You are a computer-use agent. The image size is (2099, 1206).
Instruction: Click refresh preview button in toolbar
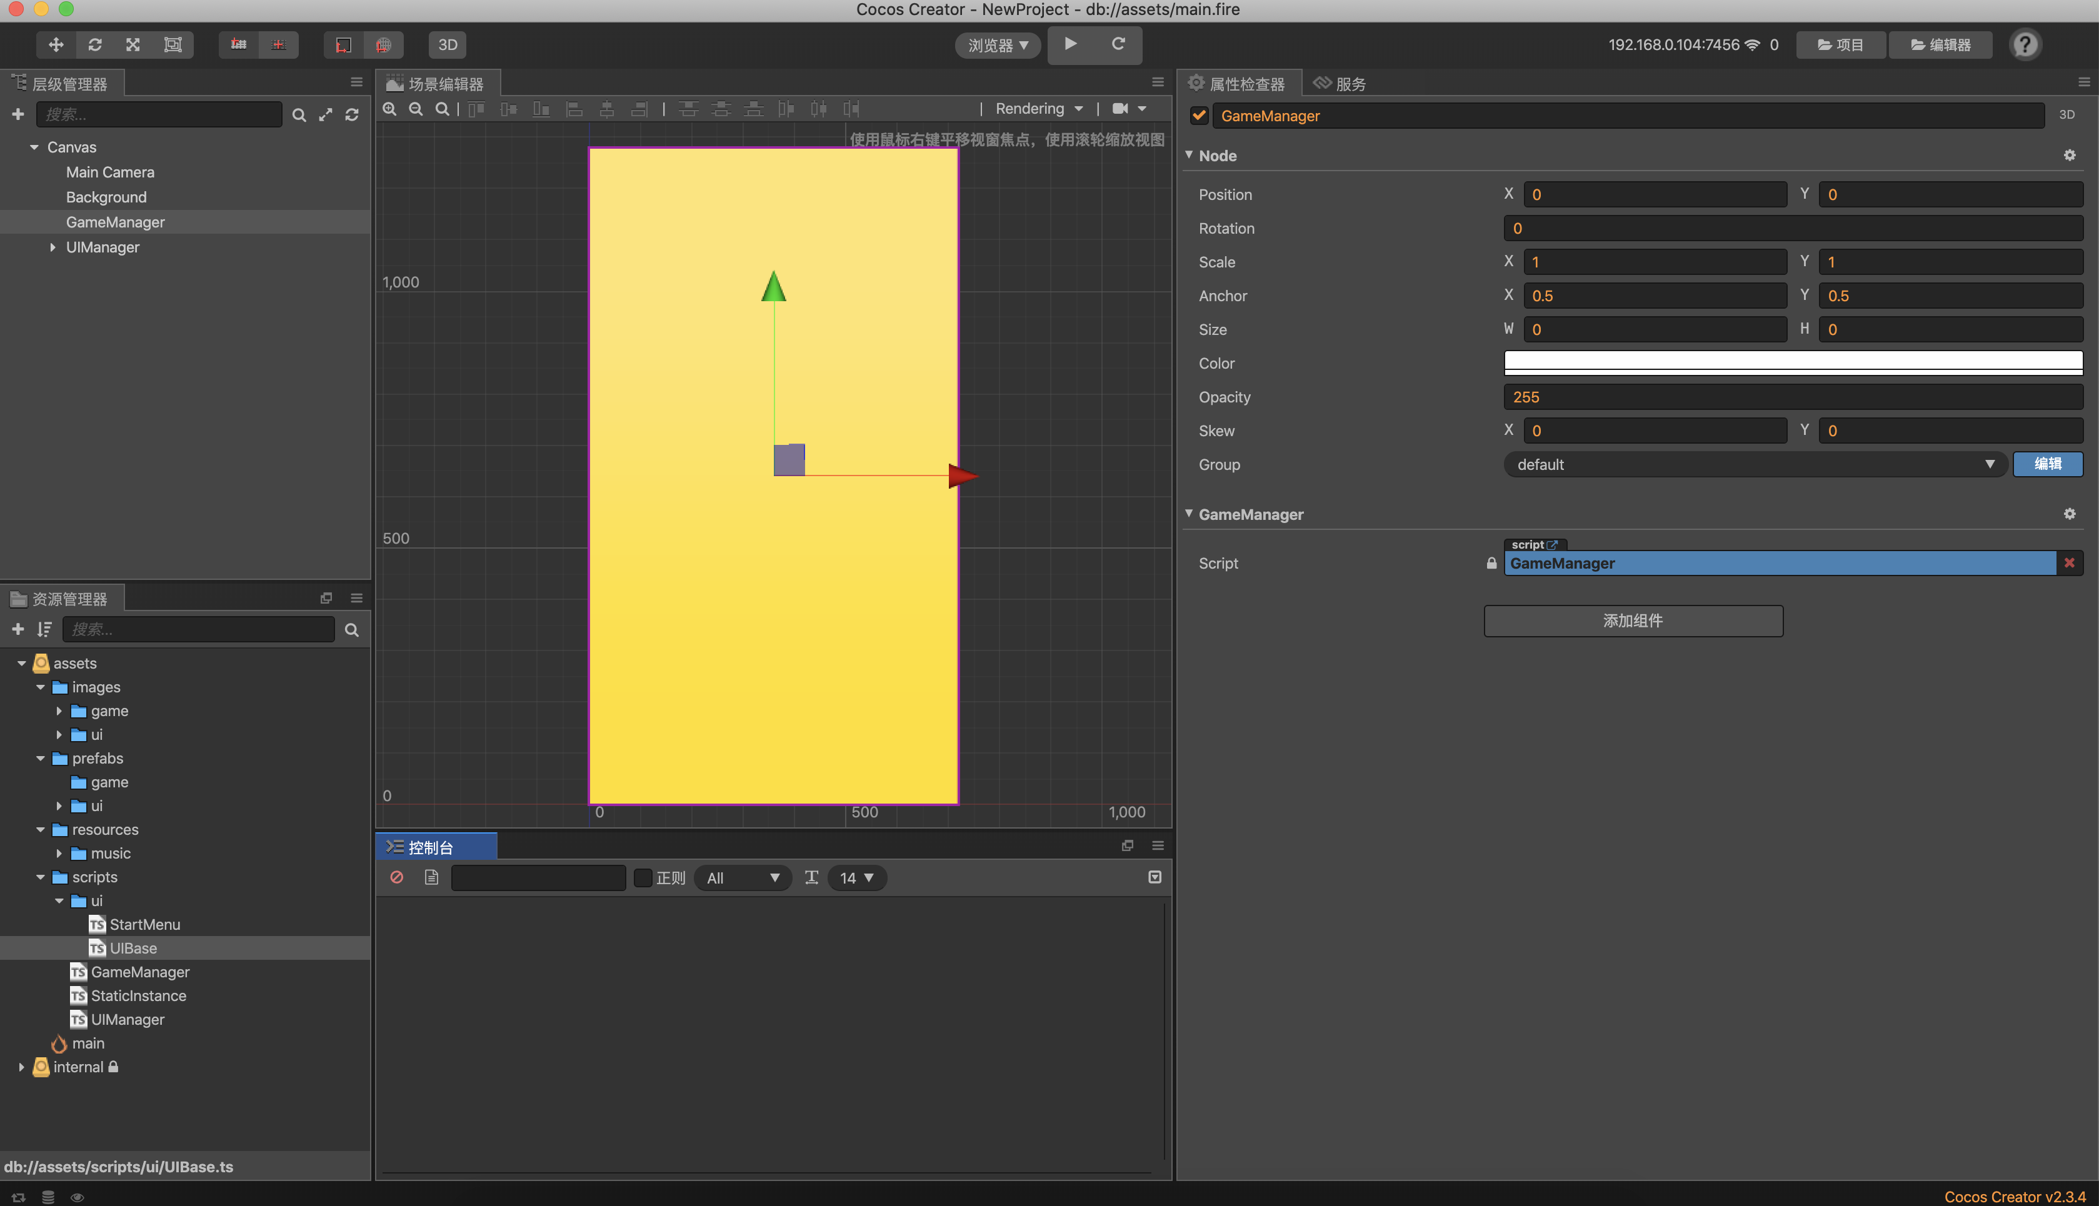pos(1118,44)
